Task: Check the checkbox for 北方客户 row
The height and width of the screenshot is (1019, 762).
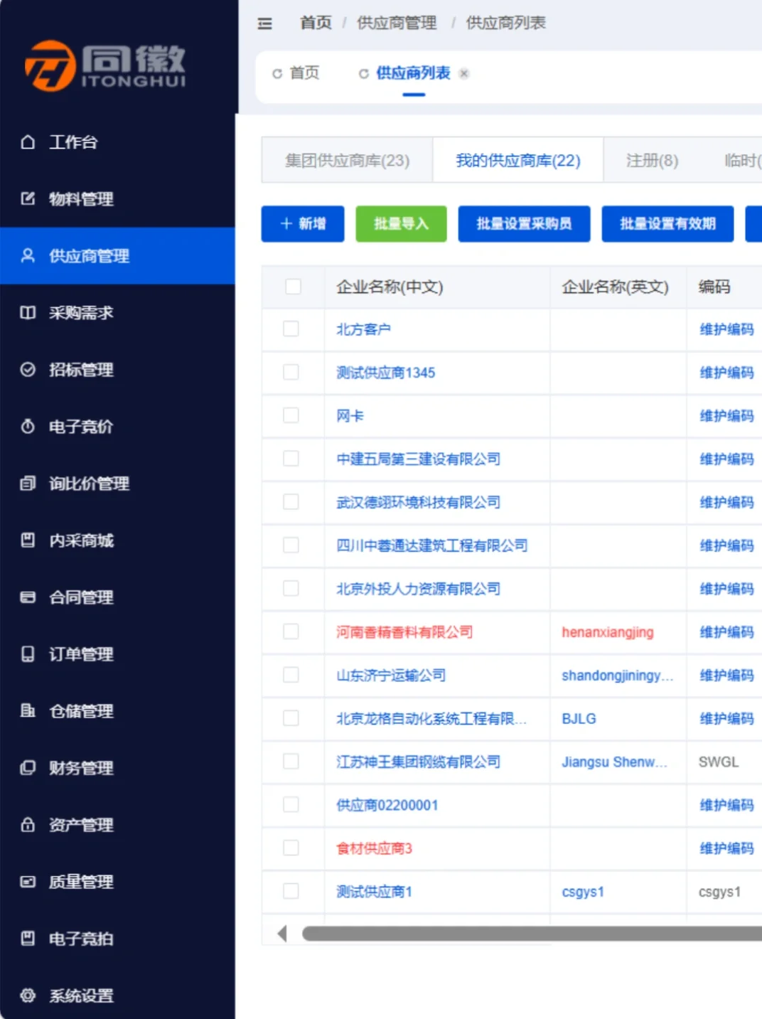Action: (292, 329)
